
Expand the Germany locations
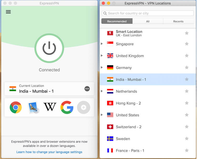(102, 67)
